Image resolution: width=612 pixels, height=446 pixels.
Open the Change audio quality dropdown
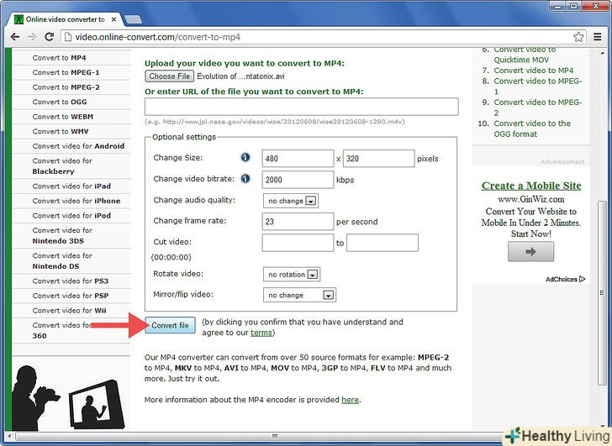click(x=291, y=201)
